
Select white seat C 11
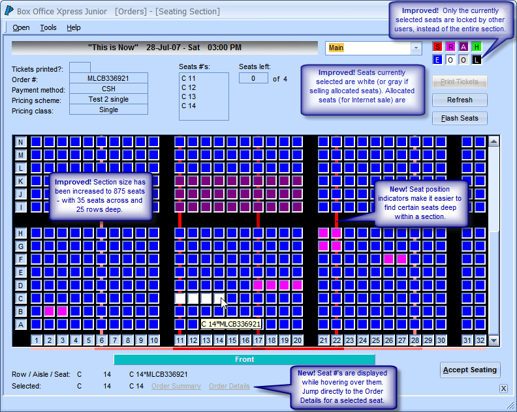[180, 298]
